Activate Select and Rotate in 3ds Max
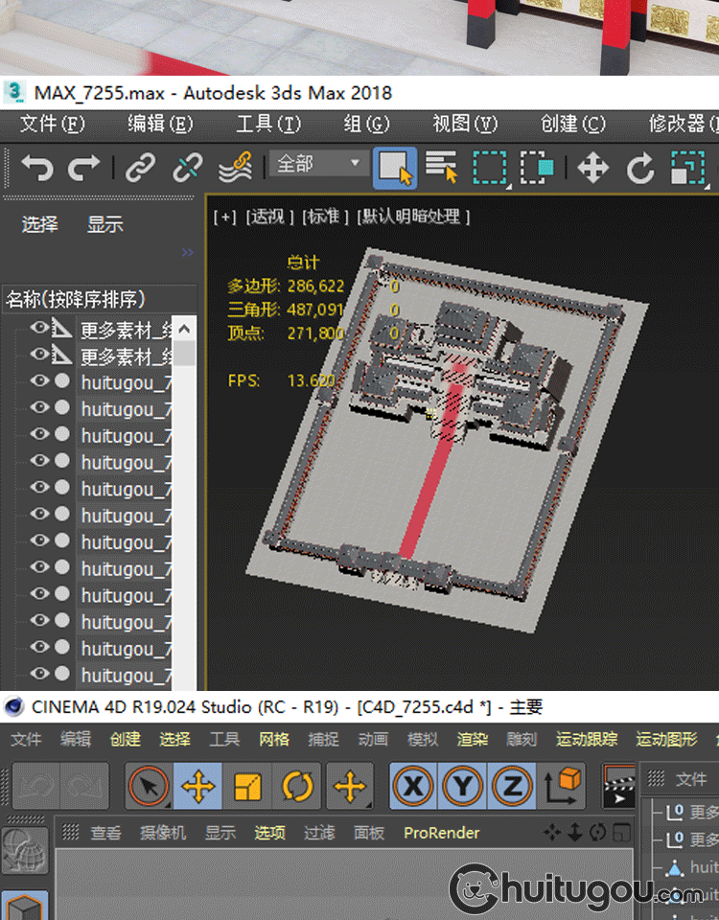Screen dimensions: 719x920 tap(640, 168)
